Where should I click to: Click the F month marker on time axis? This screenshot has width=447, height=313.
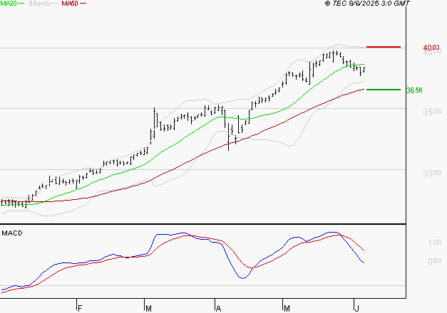[79, 308]
